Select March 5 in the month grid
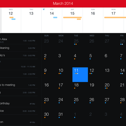Screen dimensions: 126x126 [90, 56]
